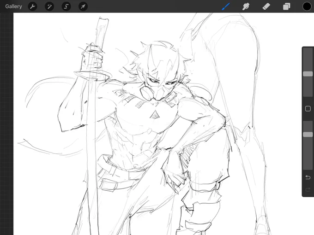Select the Eraser tool
The width and height of the screenshot is (314, 235).
(266, 6)
